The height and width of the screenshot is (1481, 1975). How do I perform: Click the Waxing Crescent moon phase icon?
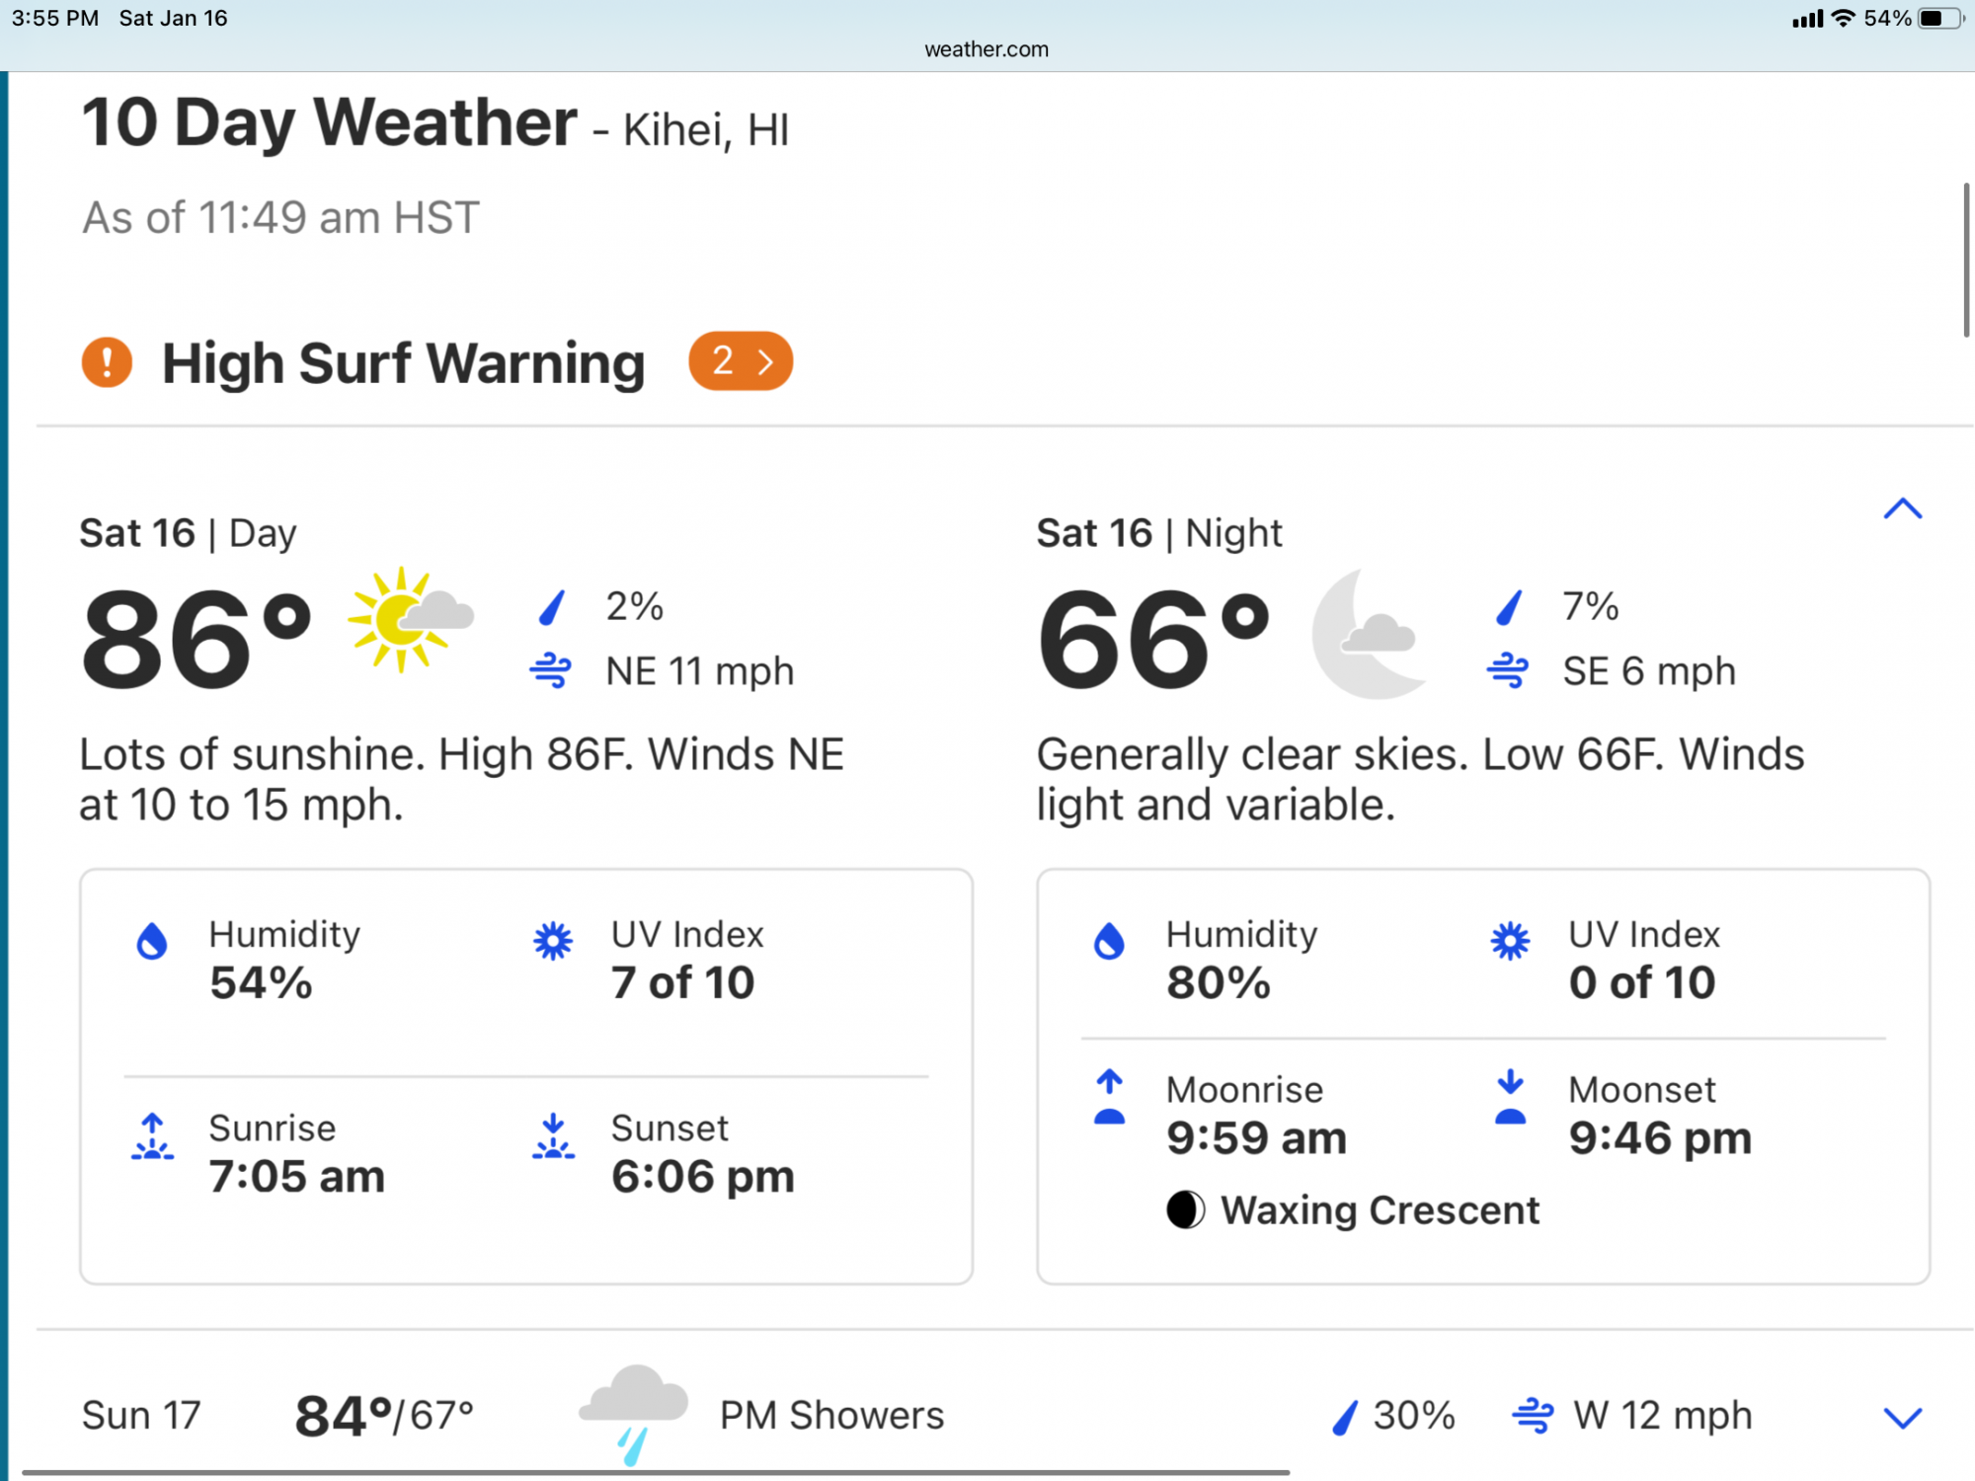pyautogui.click(x=1185, y=1209)
